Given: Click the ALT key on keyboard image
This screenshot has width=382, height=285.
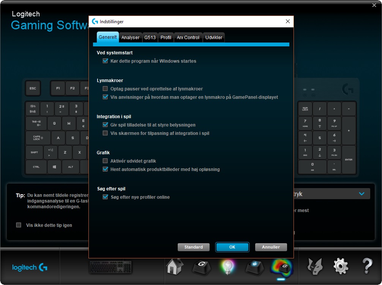Looking at the screenshot, I should click(x=71, y=167).
